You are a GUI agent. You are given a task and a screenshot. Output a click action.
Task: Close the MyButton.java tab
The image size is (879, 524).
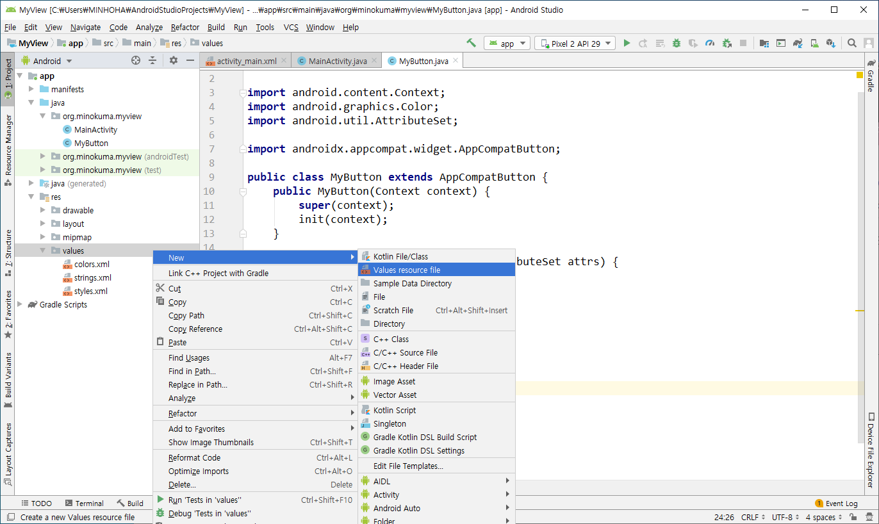tap(456, 61)
